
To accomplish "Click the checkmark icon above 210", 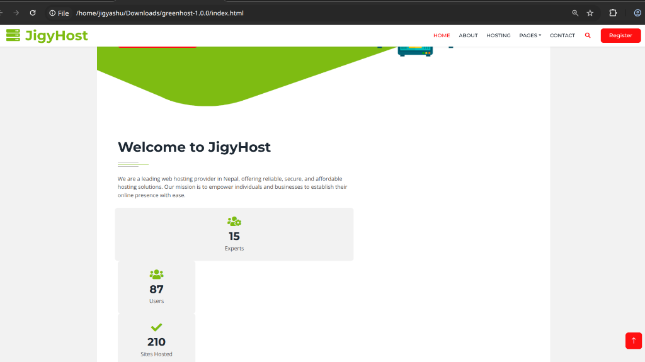I will 156,327.
